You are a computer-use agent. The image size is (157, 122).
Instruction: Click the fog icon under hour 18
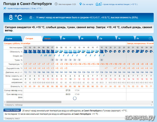pyautogui.click(x=101, y=60)
